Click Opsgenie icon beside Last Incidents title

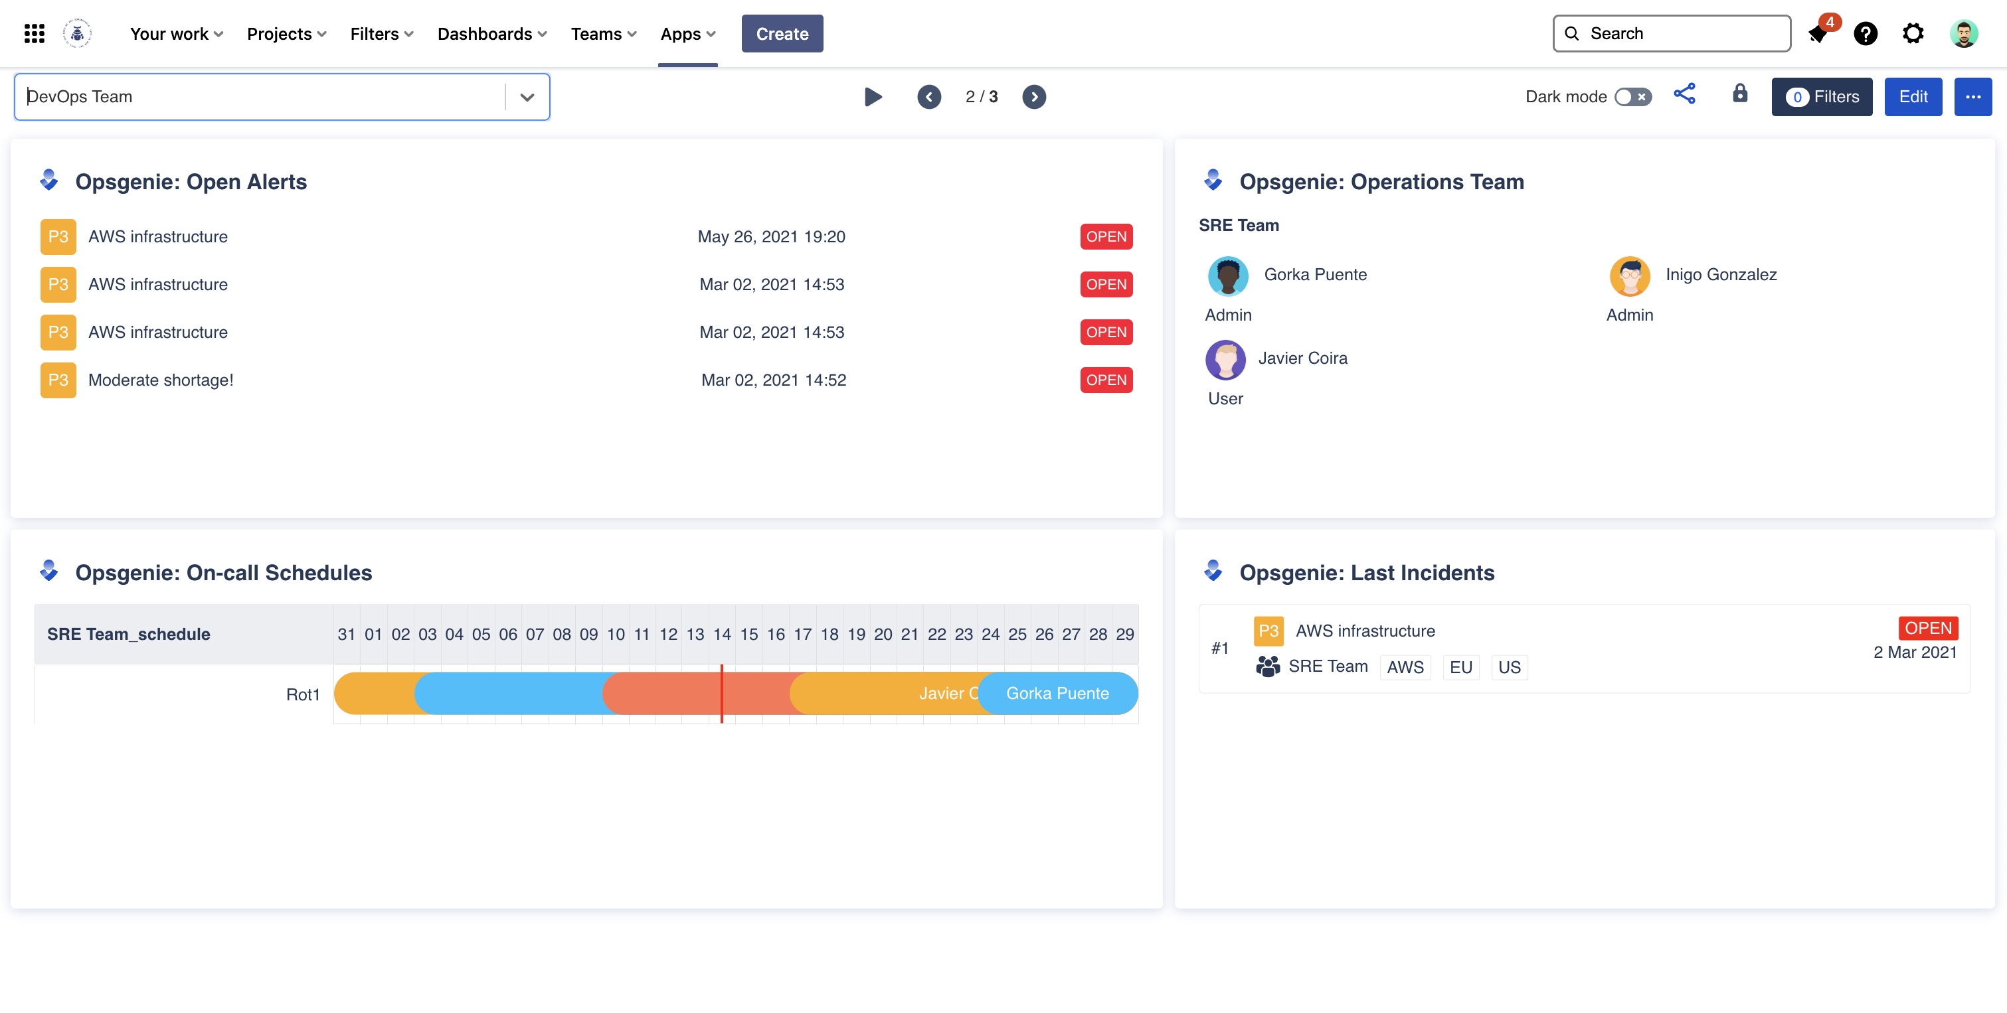(1213, 571)
